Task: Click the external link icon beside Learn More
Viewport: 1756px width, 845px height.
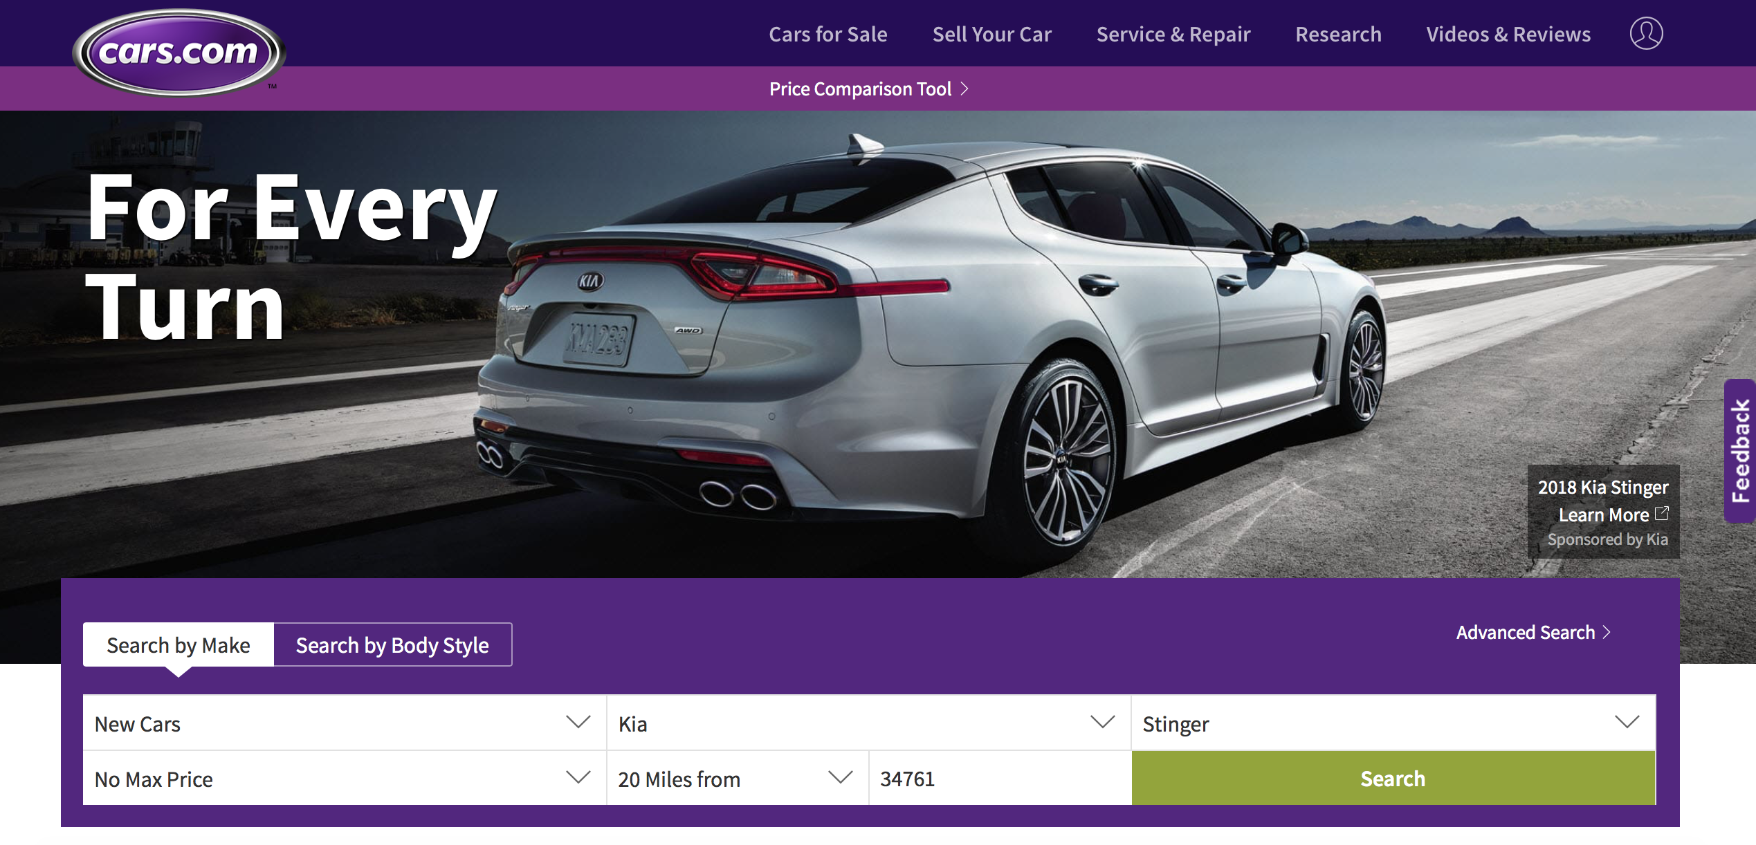Action: pos(1662,514)
